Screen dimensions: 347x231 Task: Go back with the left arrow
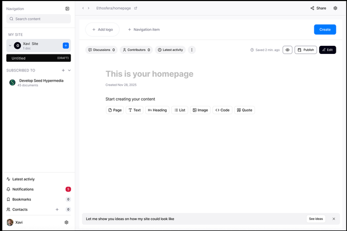click(83, 9)
